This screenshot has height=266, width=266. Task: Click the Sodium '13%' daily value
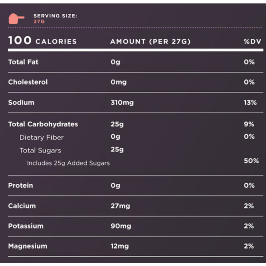(250, 103)
